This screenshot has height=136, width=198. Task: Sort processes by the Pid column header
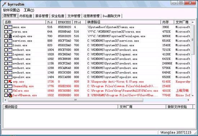click(x=51, y=22)
